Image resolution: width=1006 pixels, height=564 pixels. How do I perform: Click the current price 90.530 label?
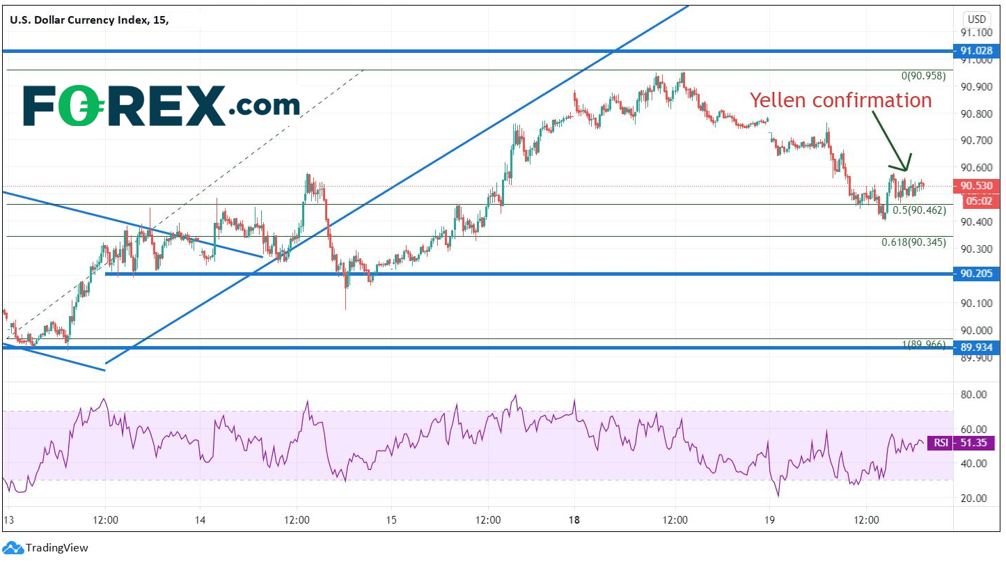tap(975, 186)
